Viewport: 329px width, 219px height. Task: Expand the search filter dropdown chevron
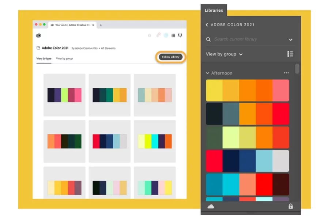click(291, 40)
